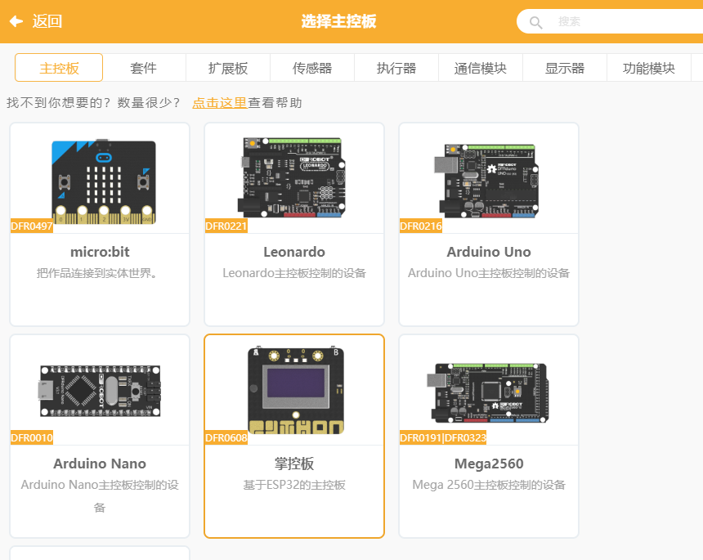The width and height of the screenshot is (703, 560).
Task: Open the 执行器 tab
Action: (x=396, y=68)
